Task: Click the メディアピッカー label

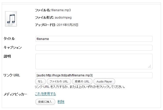Action: 15,94
